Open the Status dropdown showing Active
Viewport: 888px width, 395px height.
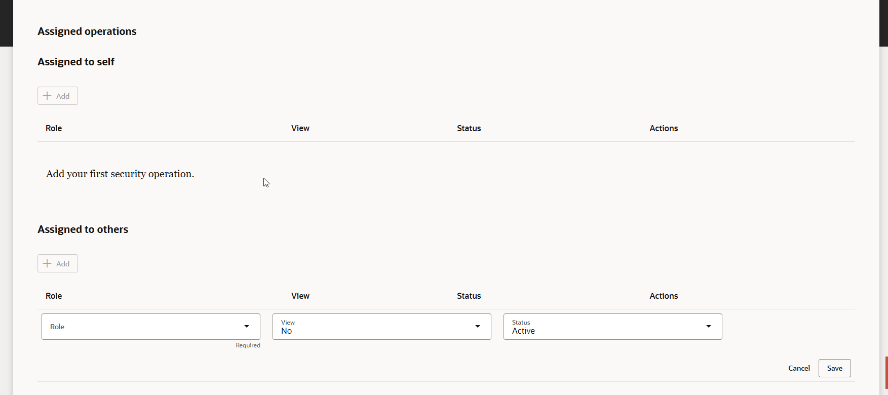tap(612, 327)
